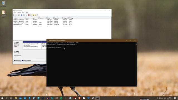Open the Visa menu in Diskhantering
This screenshot has height=100, width=178.
pyautogui.click(x=23, y=13)
